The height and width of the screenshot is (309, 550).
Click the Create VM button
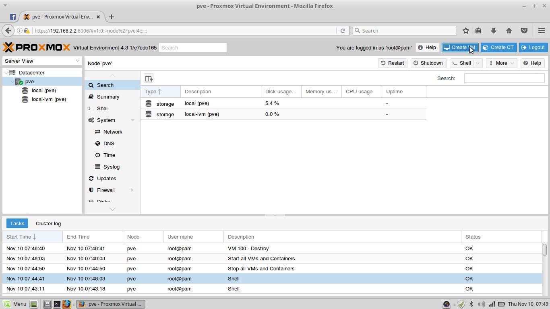point(460,47)
